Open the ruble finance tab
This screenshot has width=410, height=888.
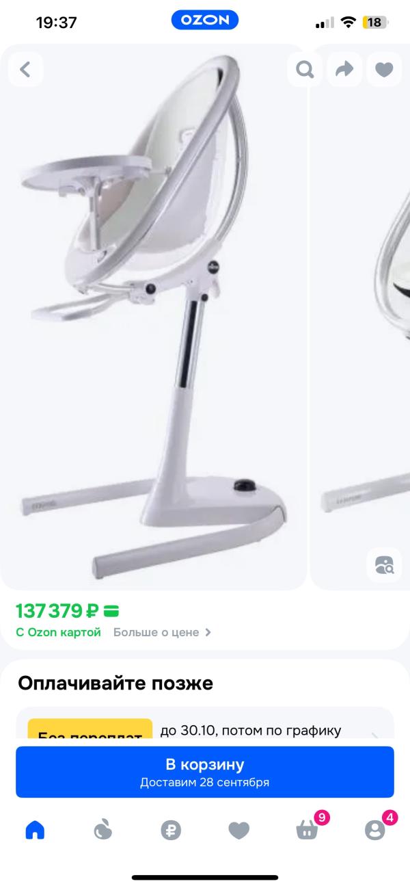tap(171, 831)
